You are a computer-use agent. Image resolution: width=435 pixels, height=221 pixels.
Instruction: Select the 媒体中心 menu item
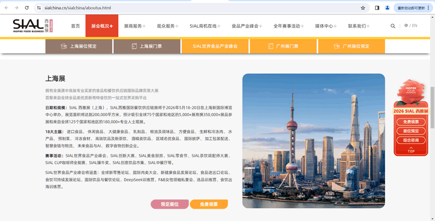326,26
